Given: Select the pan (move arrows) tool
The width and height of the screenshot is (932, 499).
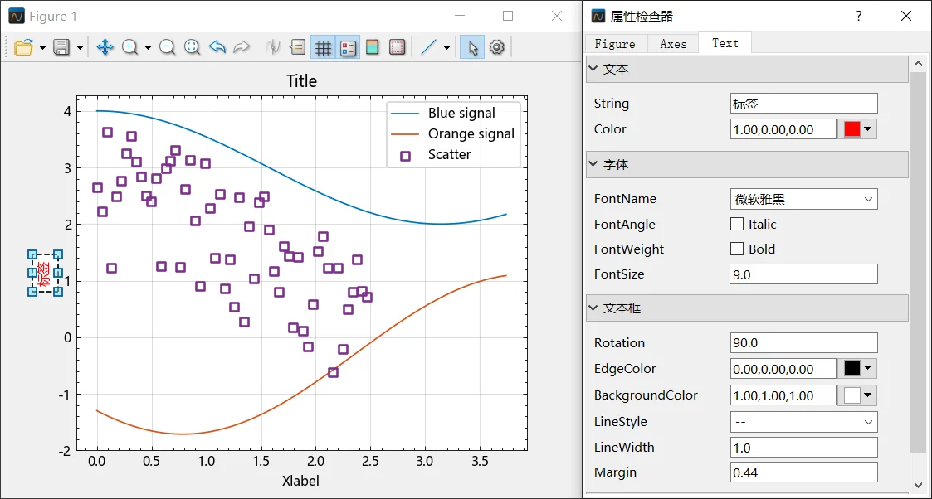Looking at the screenshot, I should coord(105,47).
